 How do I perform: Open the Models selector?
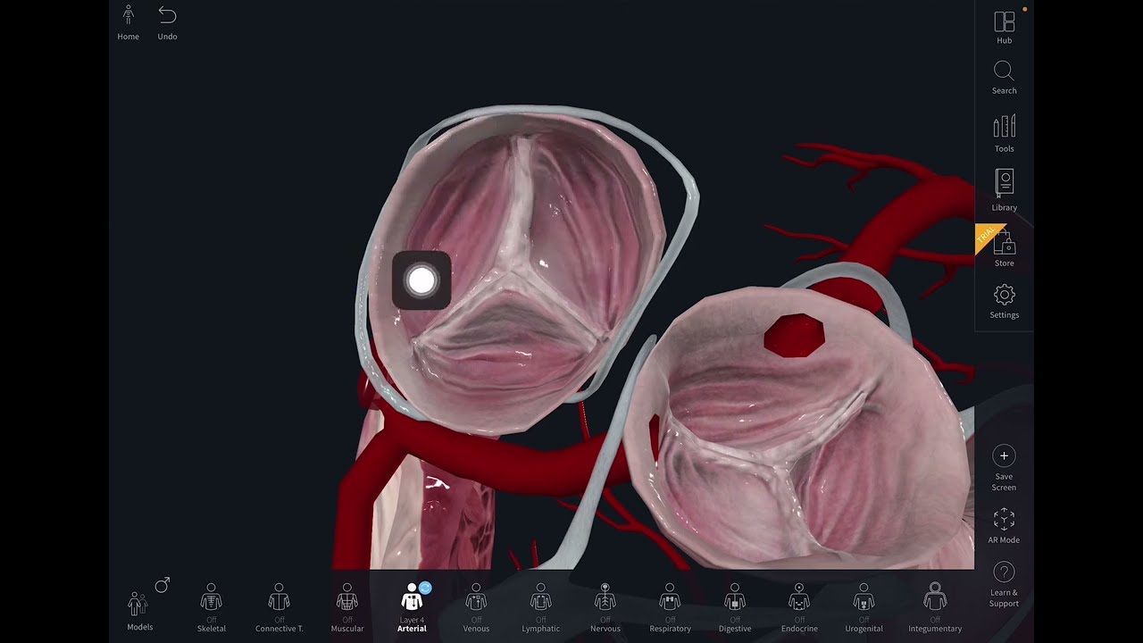(139, 611)
